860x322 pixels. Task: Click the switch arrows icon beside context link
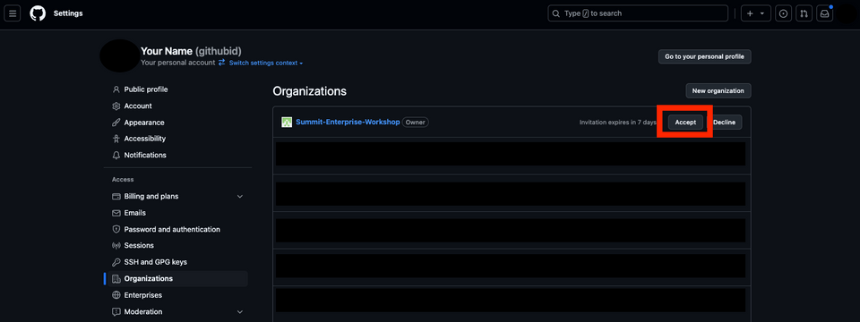pyautogui.click(x=222, y=63)
